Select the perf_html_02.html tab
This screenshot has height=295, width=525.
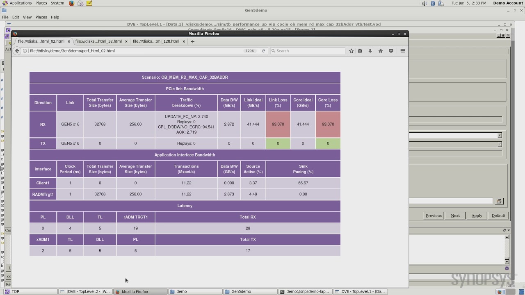(x=41, y=41)
